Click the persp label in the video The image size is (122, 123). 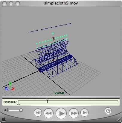[59, 93]
